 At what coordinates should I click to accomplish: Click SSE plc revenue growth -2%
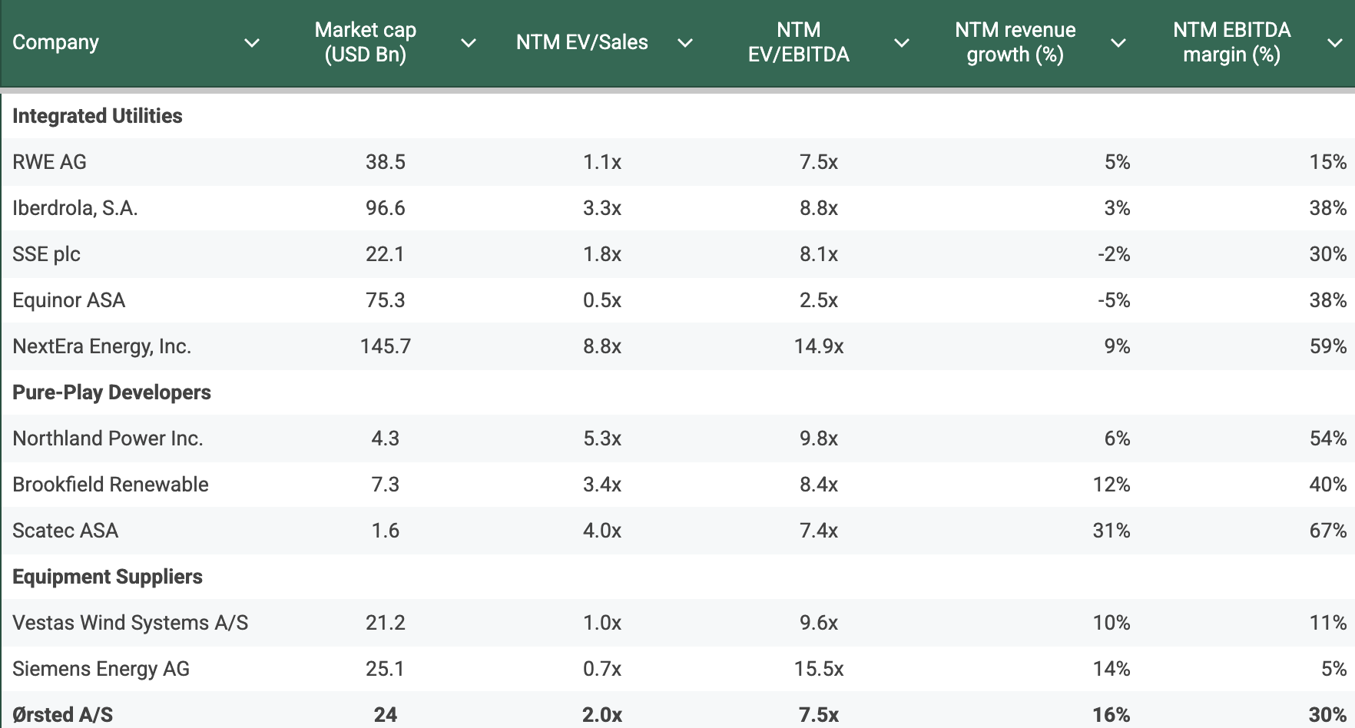point(1114,254)
